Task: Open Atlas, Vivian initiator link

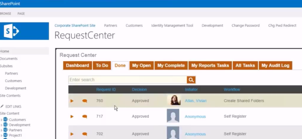Action: point(196,101)
